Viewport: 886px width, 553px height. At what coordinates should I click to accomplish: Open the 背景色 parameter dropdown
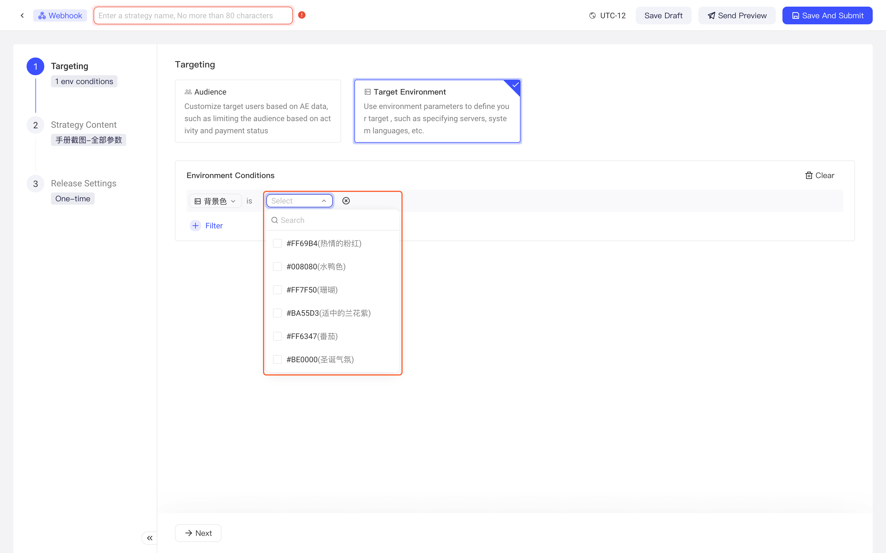coord(215,201)
